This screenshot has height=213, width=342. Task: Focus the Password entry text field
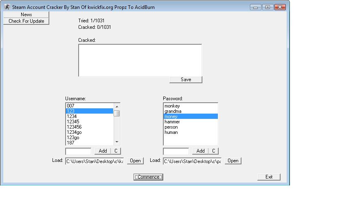coord(176,151)
